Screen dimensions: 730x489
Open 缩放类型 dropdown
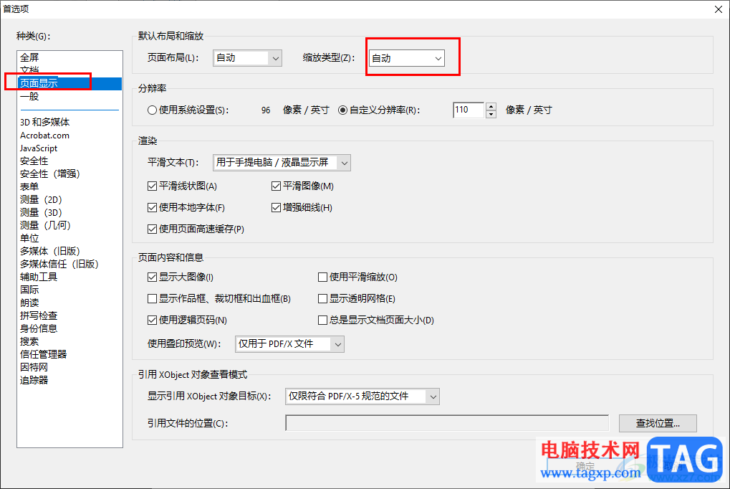406,58
